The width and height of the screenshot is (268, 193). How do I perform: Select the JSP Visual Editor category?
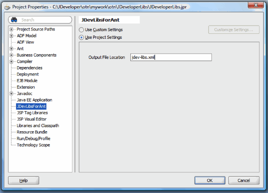tap(32, 119)
